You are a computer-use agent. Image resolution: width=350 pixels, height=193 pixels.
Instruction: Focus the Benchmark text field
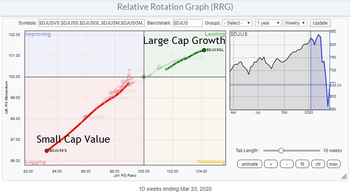pyautogui.click(x=187, y=23)
